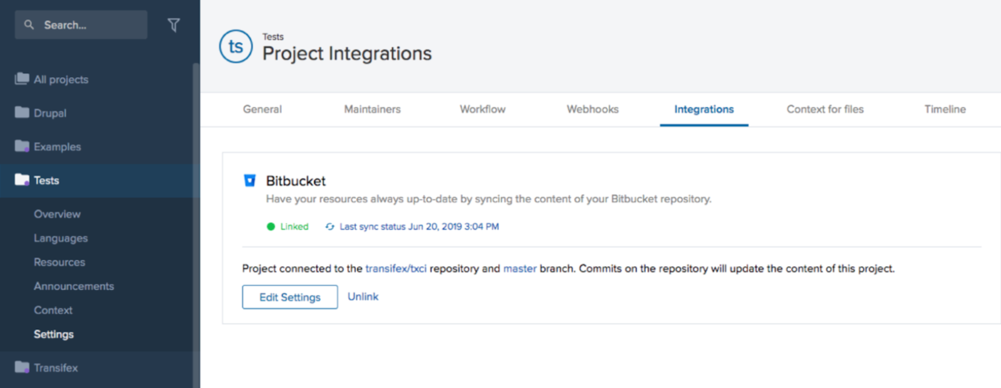1001x388 pixels.
Task: Go to Resources under Tests
Action: pos(60,262)
